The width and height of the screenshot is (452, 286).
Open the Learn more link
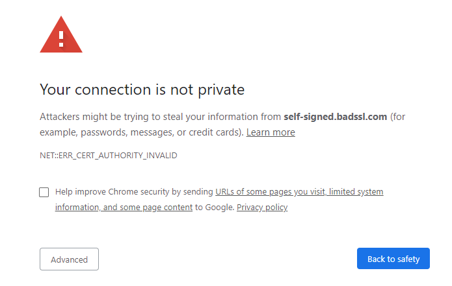[271, 132]
